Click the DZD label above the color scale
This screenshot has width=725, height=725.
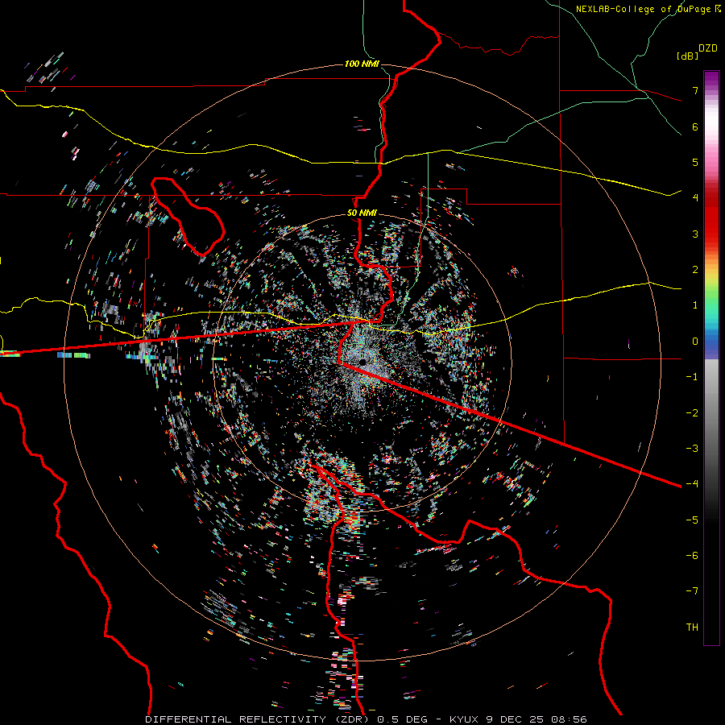click(x=708, y=48)
